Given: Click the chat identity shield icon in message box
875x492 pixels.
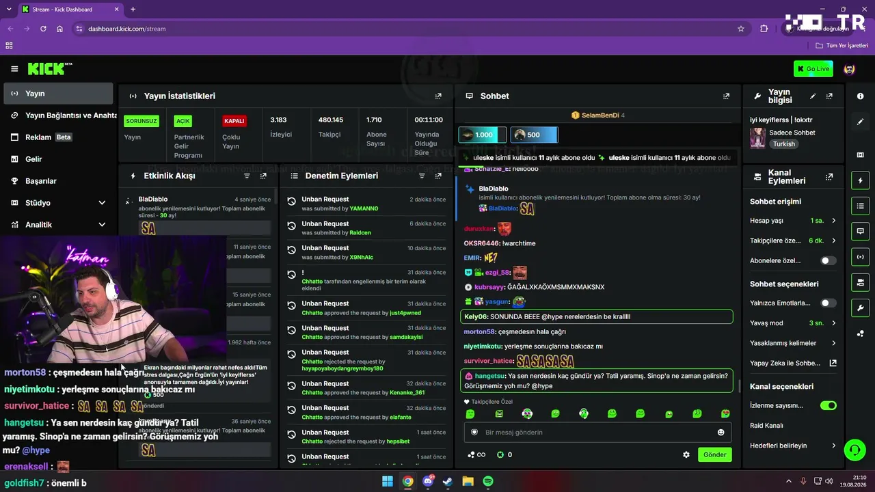Looking at the screenshot, I should tap(474, 433).
